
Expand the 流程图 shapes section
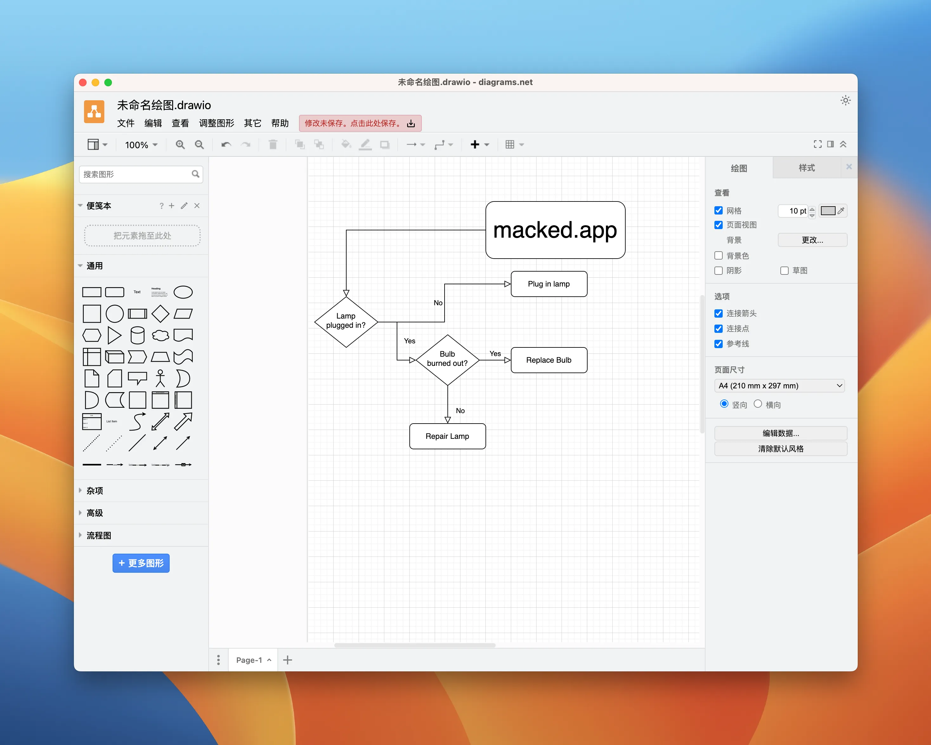pos(98,535)
